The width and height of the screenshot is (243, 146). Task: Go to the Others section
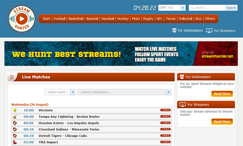210,19
